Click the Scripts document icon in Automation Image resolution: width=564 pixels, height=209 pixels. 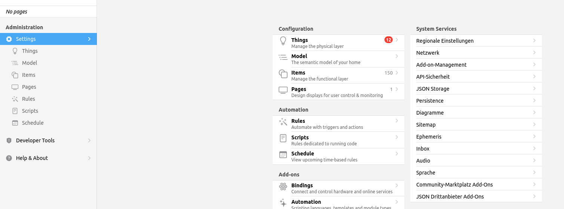[283, 138]
